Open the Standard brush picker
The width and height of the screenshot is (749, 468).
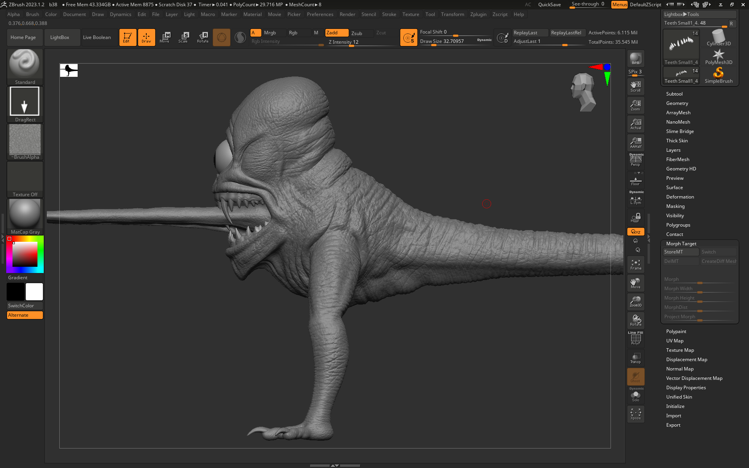pyautogui.click(x=25, y=67)
